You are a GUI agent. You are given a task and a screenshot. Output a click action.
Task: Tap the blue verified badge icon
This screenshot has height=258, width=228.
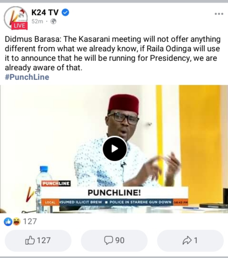(65, 13)
